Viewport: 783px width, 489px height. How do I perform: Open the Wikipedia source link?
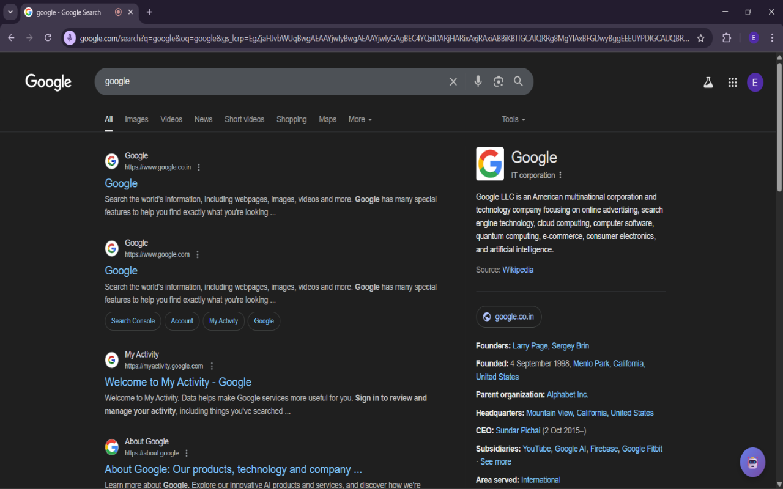tap(518, 270)
